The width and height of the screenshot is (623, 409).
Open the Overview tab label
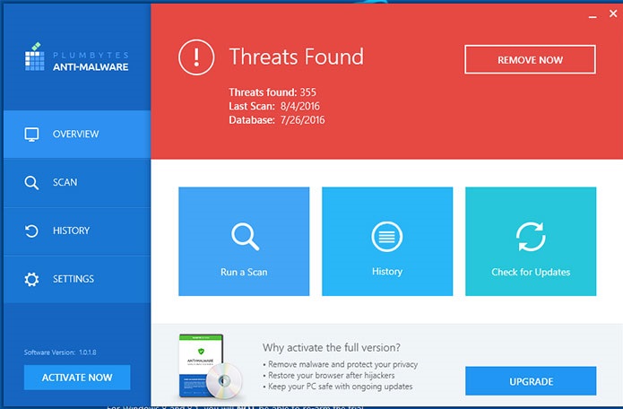click(76, 135)
